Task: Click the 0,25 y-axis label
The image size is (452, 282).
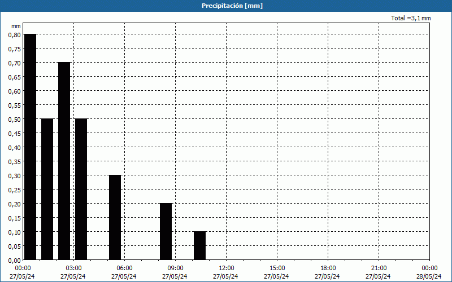Action: (x=15, y=190)
